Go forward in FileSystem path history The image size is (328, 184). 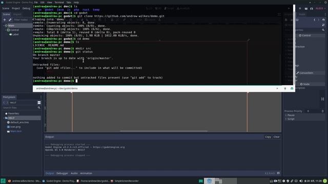(x=7, y=102)
